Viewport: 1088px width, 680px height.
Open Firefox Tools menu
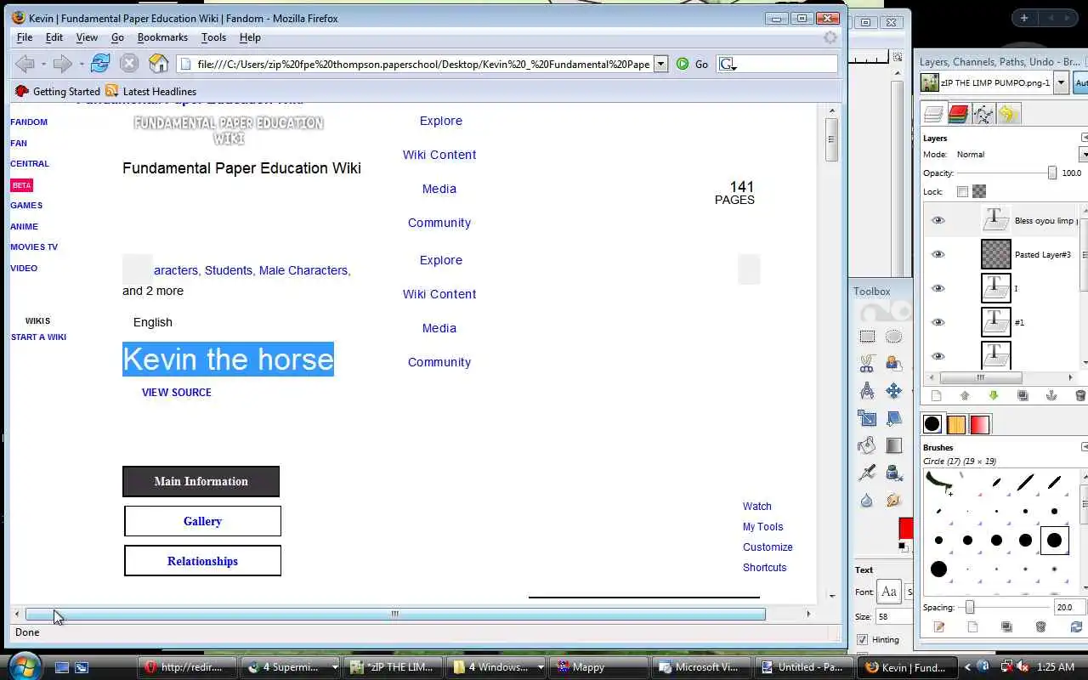click(x=213, y=37)
